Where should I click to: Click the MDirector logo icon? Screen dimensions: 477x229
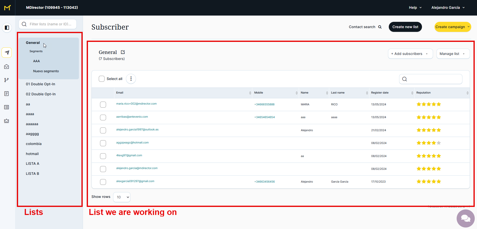pyautogui.click(x=7, y=8)
